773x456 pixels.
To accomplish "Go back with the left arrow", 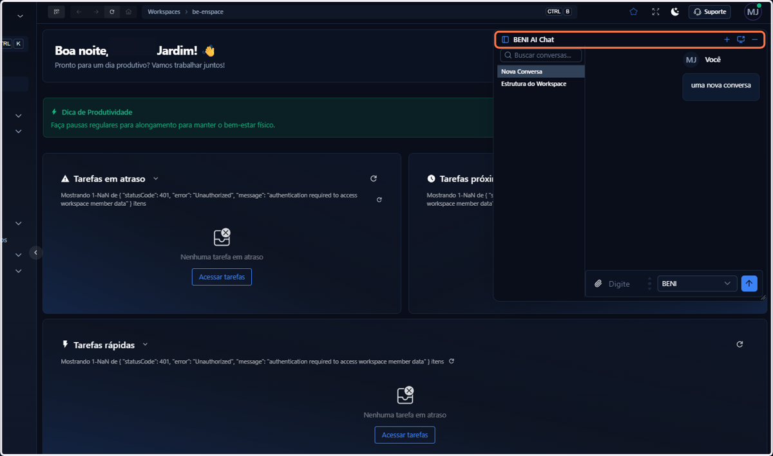I will 79,12.
